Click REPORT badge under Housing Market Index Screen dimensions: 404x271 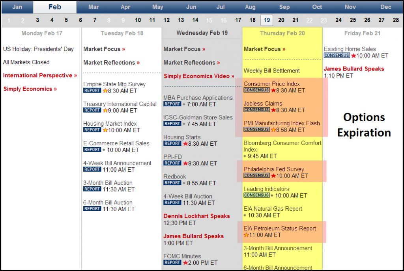(x=92, y=130)
